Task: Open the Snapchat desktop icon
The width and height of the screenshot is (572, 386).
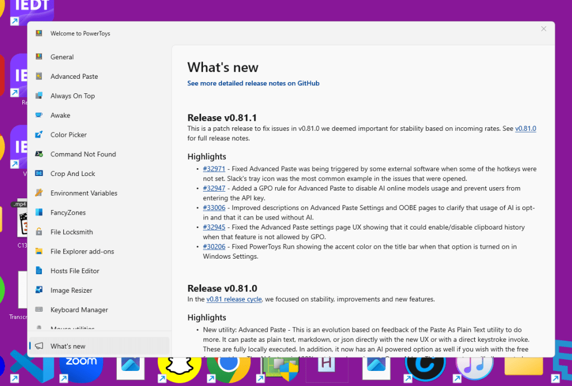Action: tap(179, 370)
